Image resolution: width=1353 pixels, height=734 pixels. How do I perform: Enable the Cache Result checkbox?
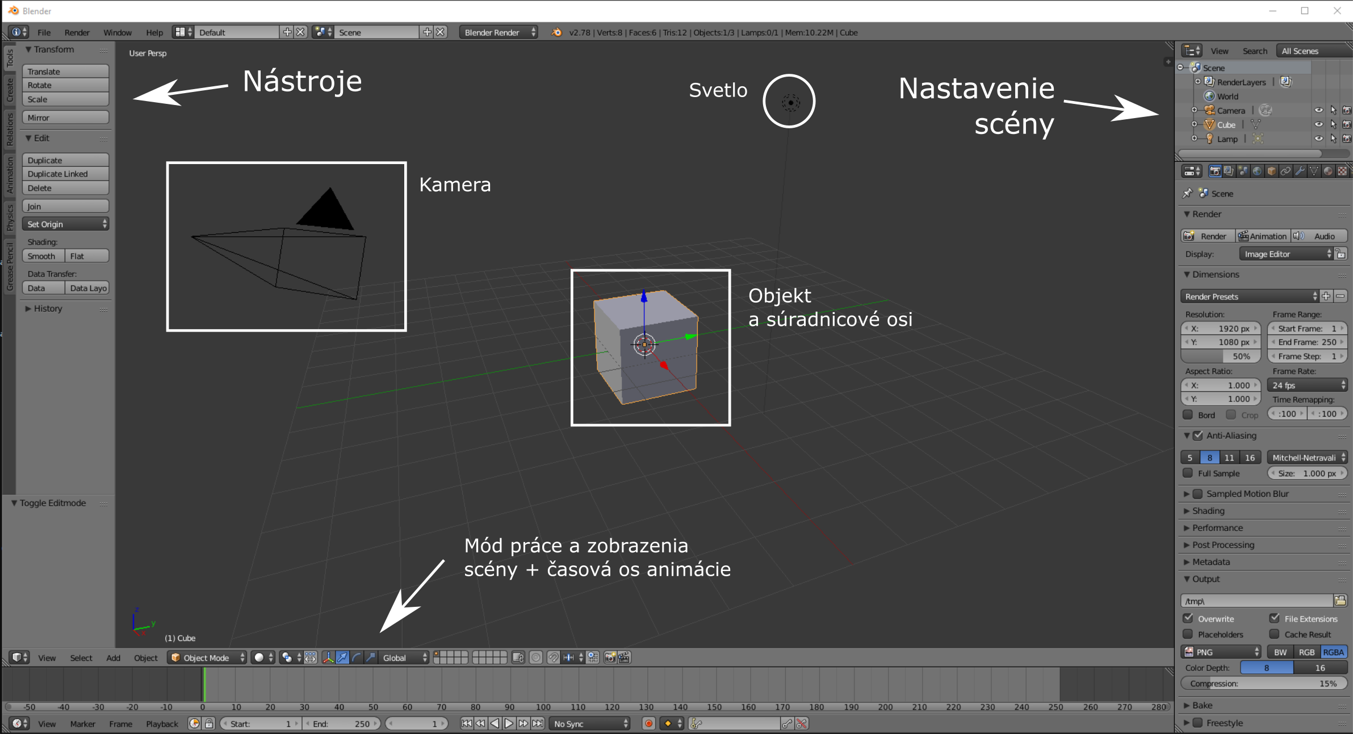(x=1274, y=634)
